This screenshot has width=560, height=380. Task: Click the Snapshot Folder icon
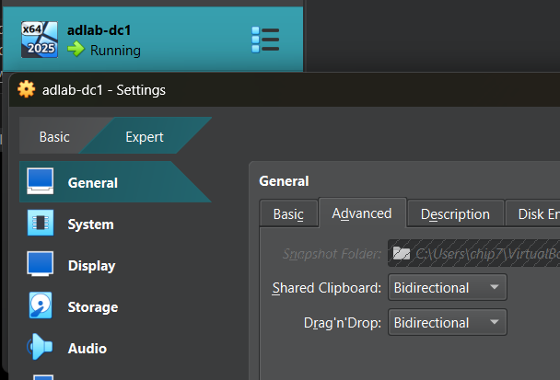click(x=401, y=254)
